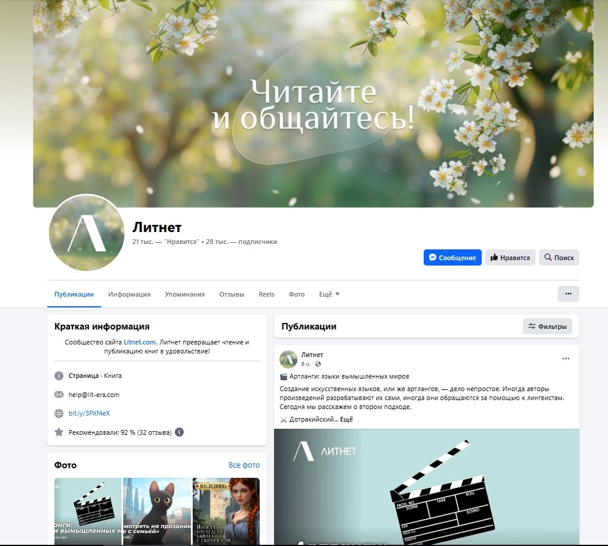Open the post's three-dots options menu
608x546 pixels.
566,358
